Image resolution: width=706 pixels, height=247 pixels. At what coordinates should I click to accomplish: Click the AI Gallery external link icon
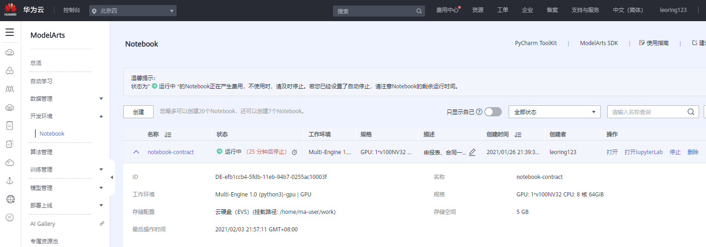click(x=102, y=224)
